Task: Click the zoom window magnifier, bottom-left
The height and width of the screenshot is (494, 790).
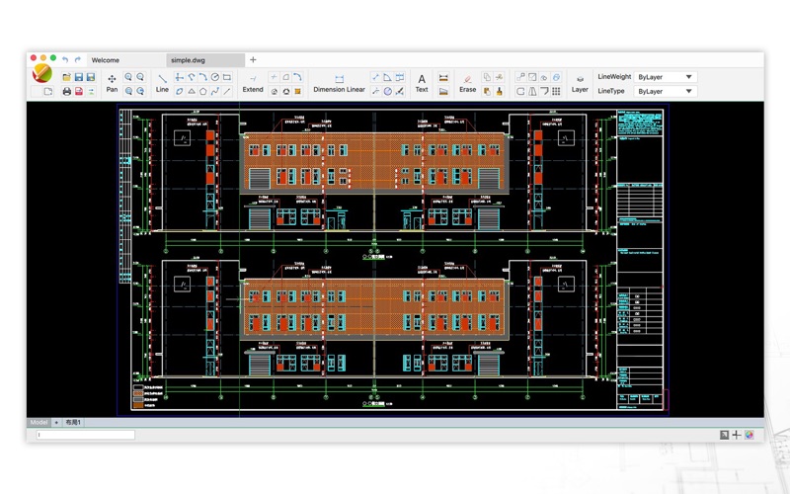Action: [128, 91]
